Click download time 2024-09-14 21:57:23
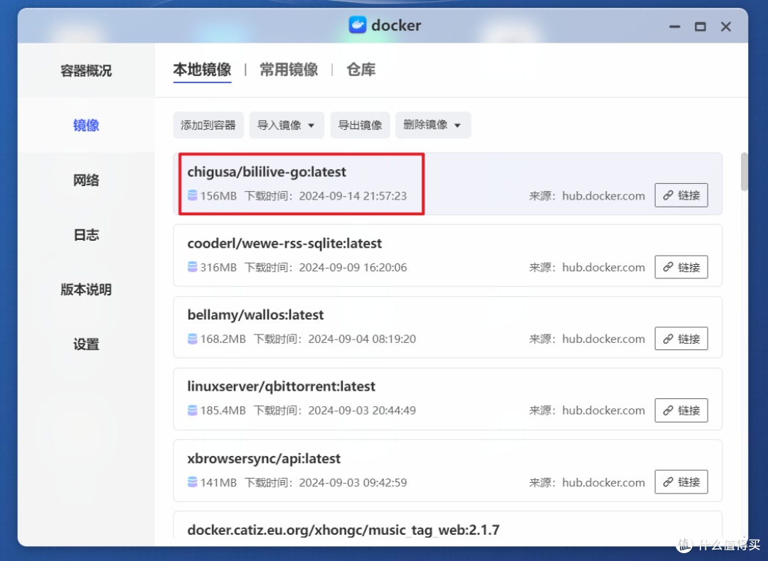Image resolution: width=768 pixels, height=561 pixels. click(x=353, y=196)
